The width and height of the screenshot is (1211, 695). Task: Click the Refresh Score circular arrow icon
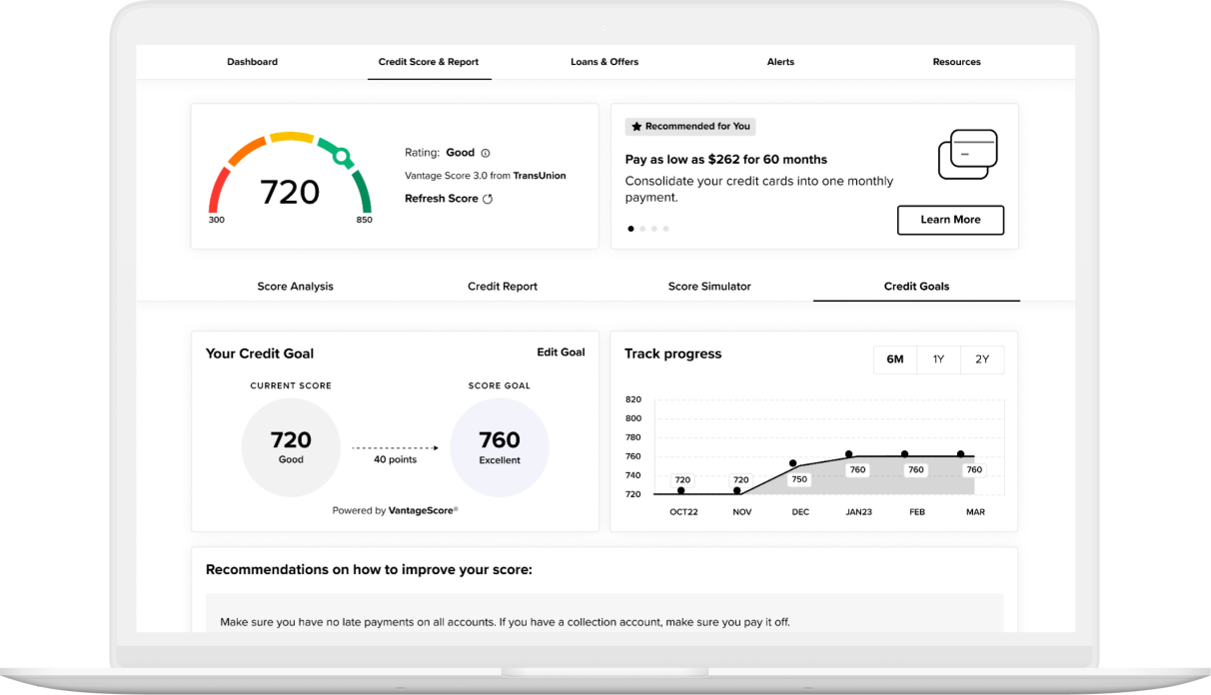click(488, 199)
